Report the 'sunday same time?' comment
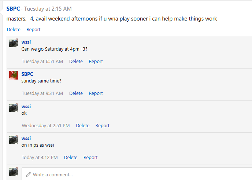This screenshot has width=252, height=180. click(x=96, y=93)
